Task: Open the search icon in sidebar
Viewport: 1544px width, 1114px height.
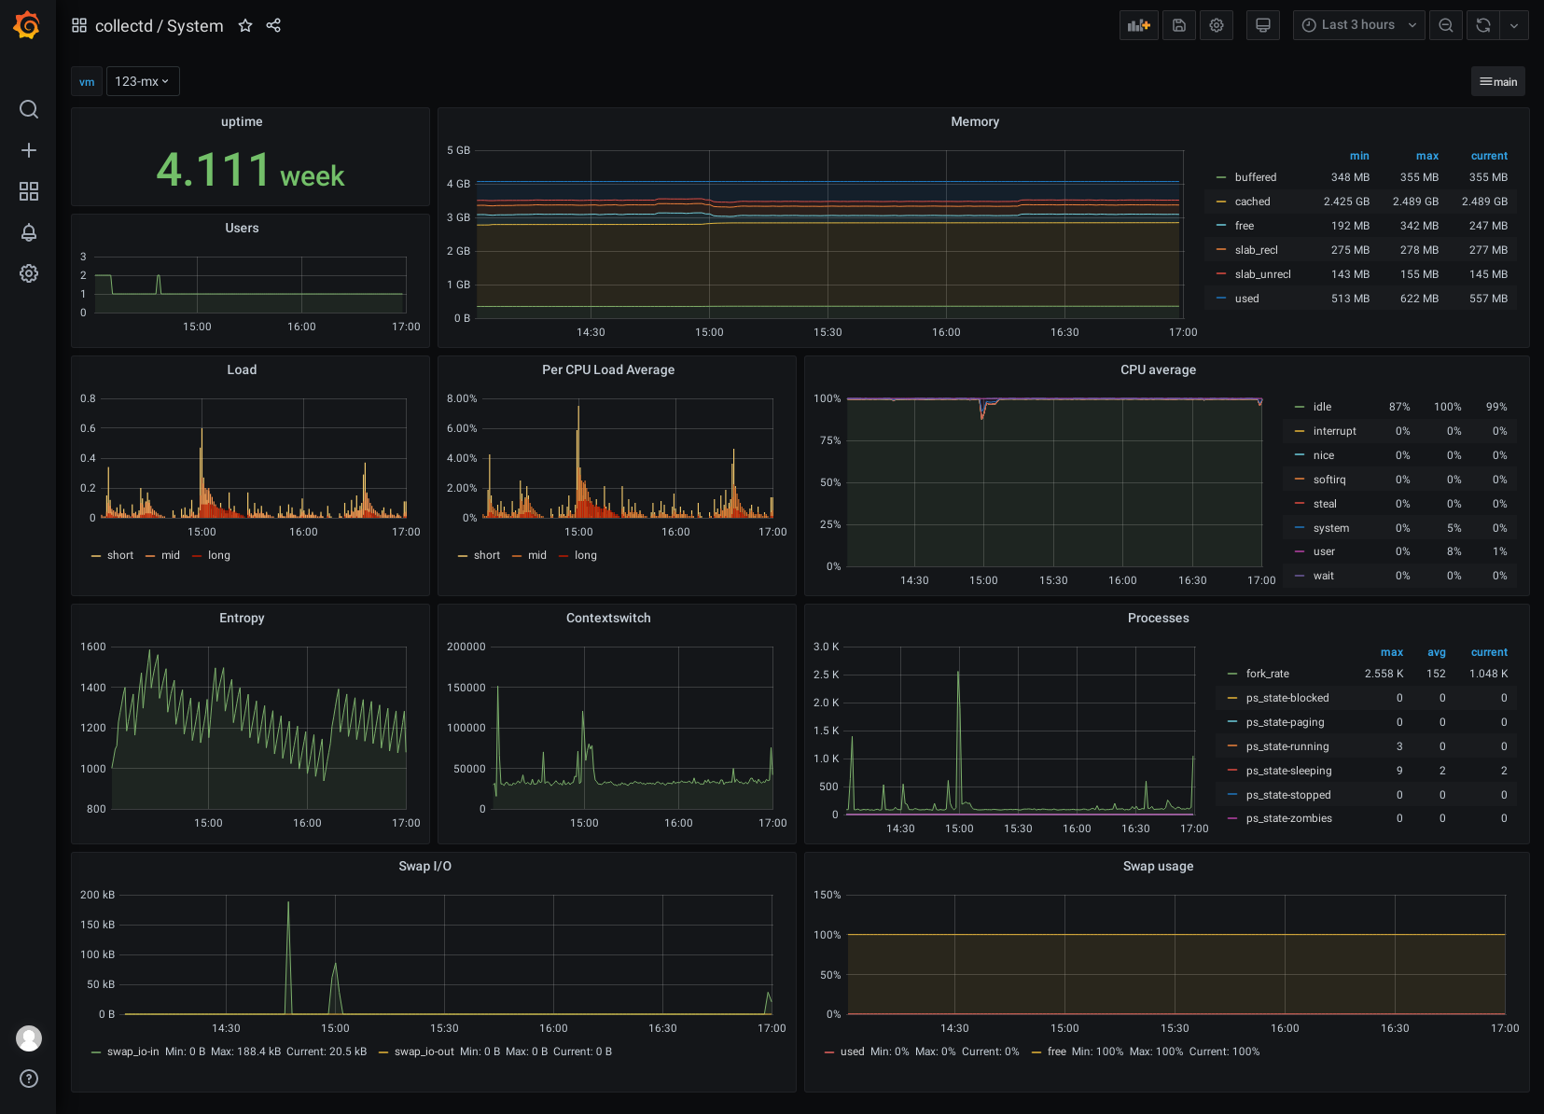Action: tap(29, 109)
